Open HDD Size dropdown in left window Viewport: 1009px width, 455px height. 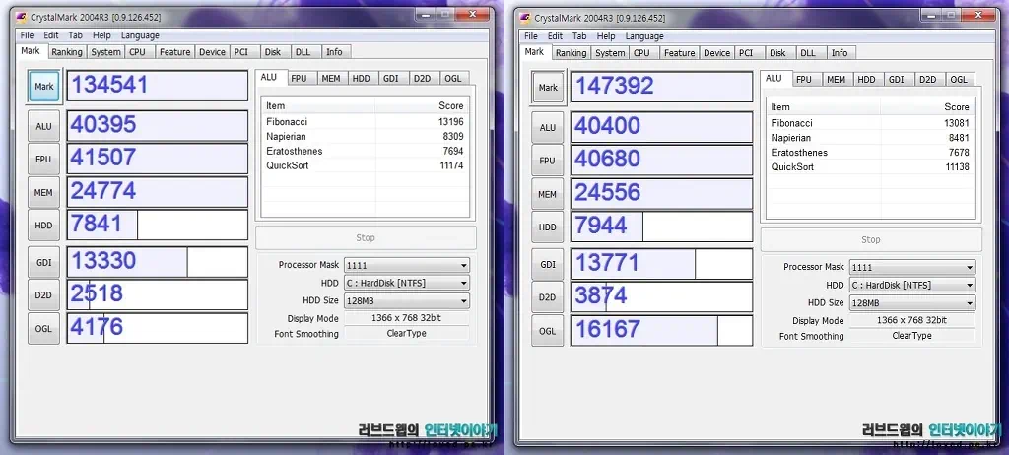[407, 300]
